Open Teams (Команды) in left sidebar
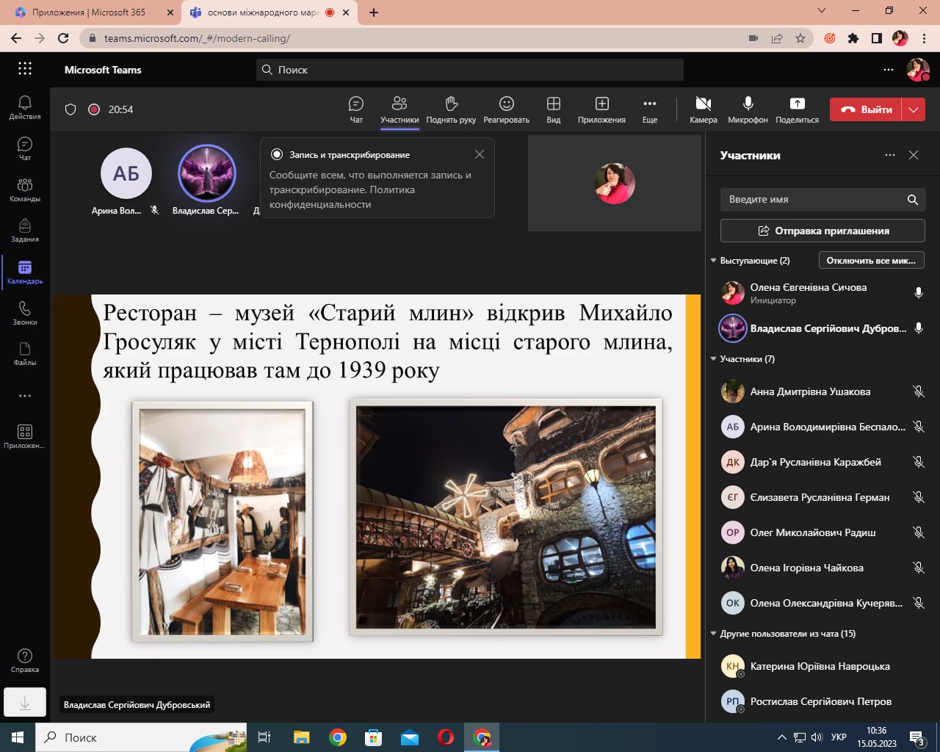 25,189
